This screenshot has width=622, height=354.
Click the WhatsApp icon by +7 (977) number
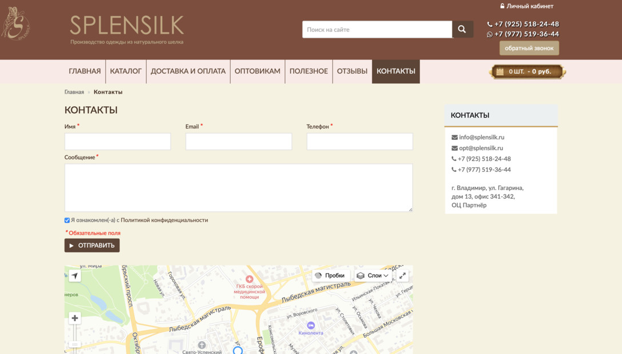[x=489, y=34]
